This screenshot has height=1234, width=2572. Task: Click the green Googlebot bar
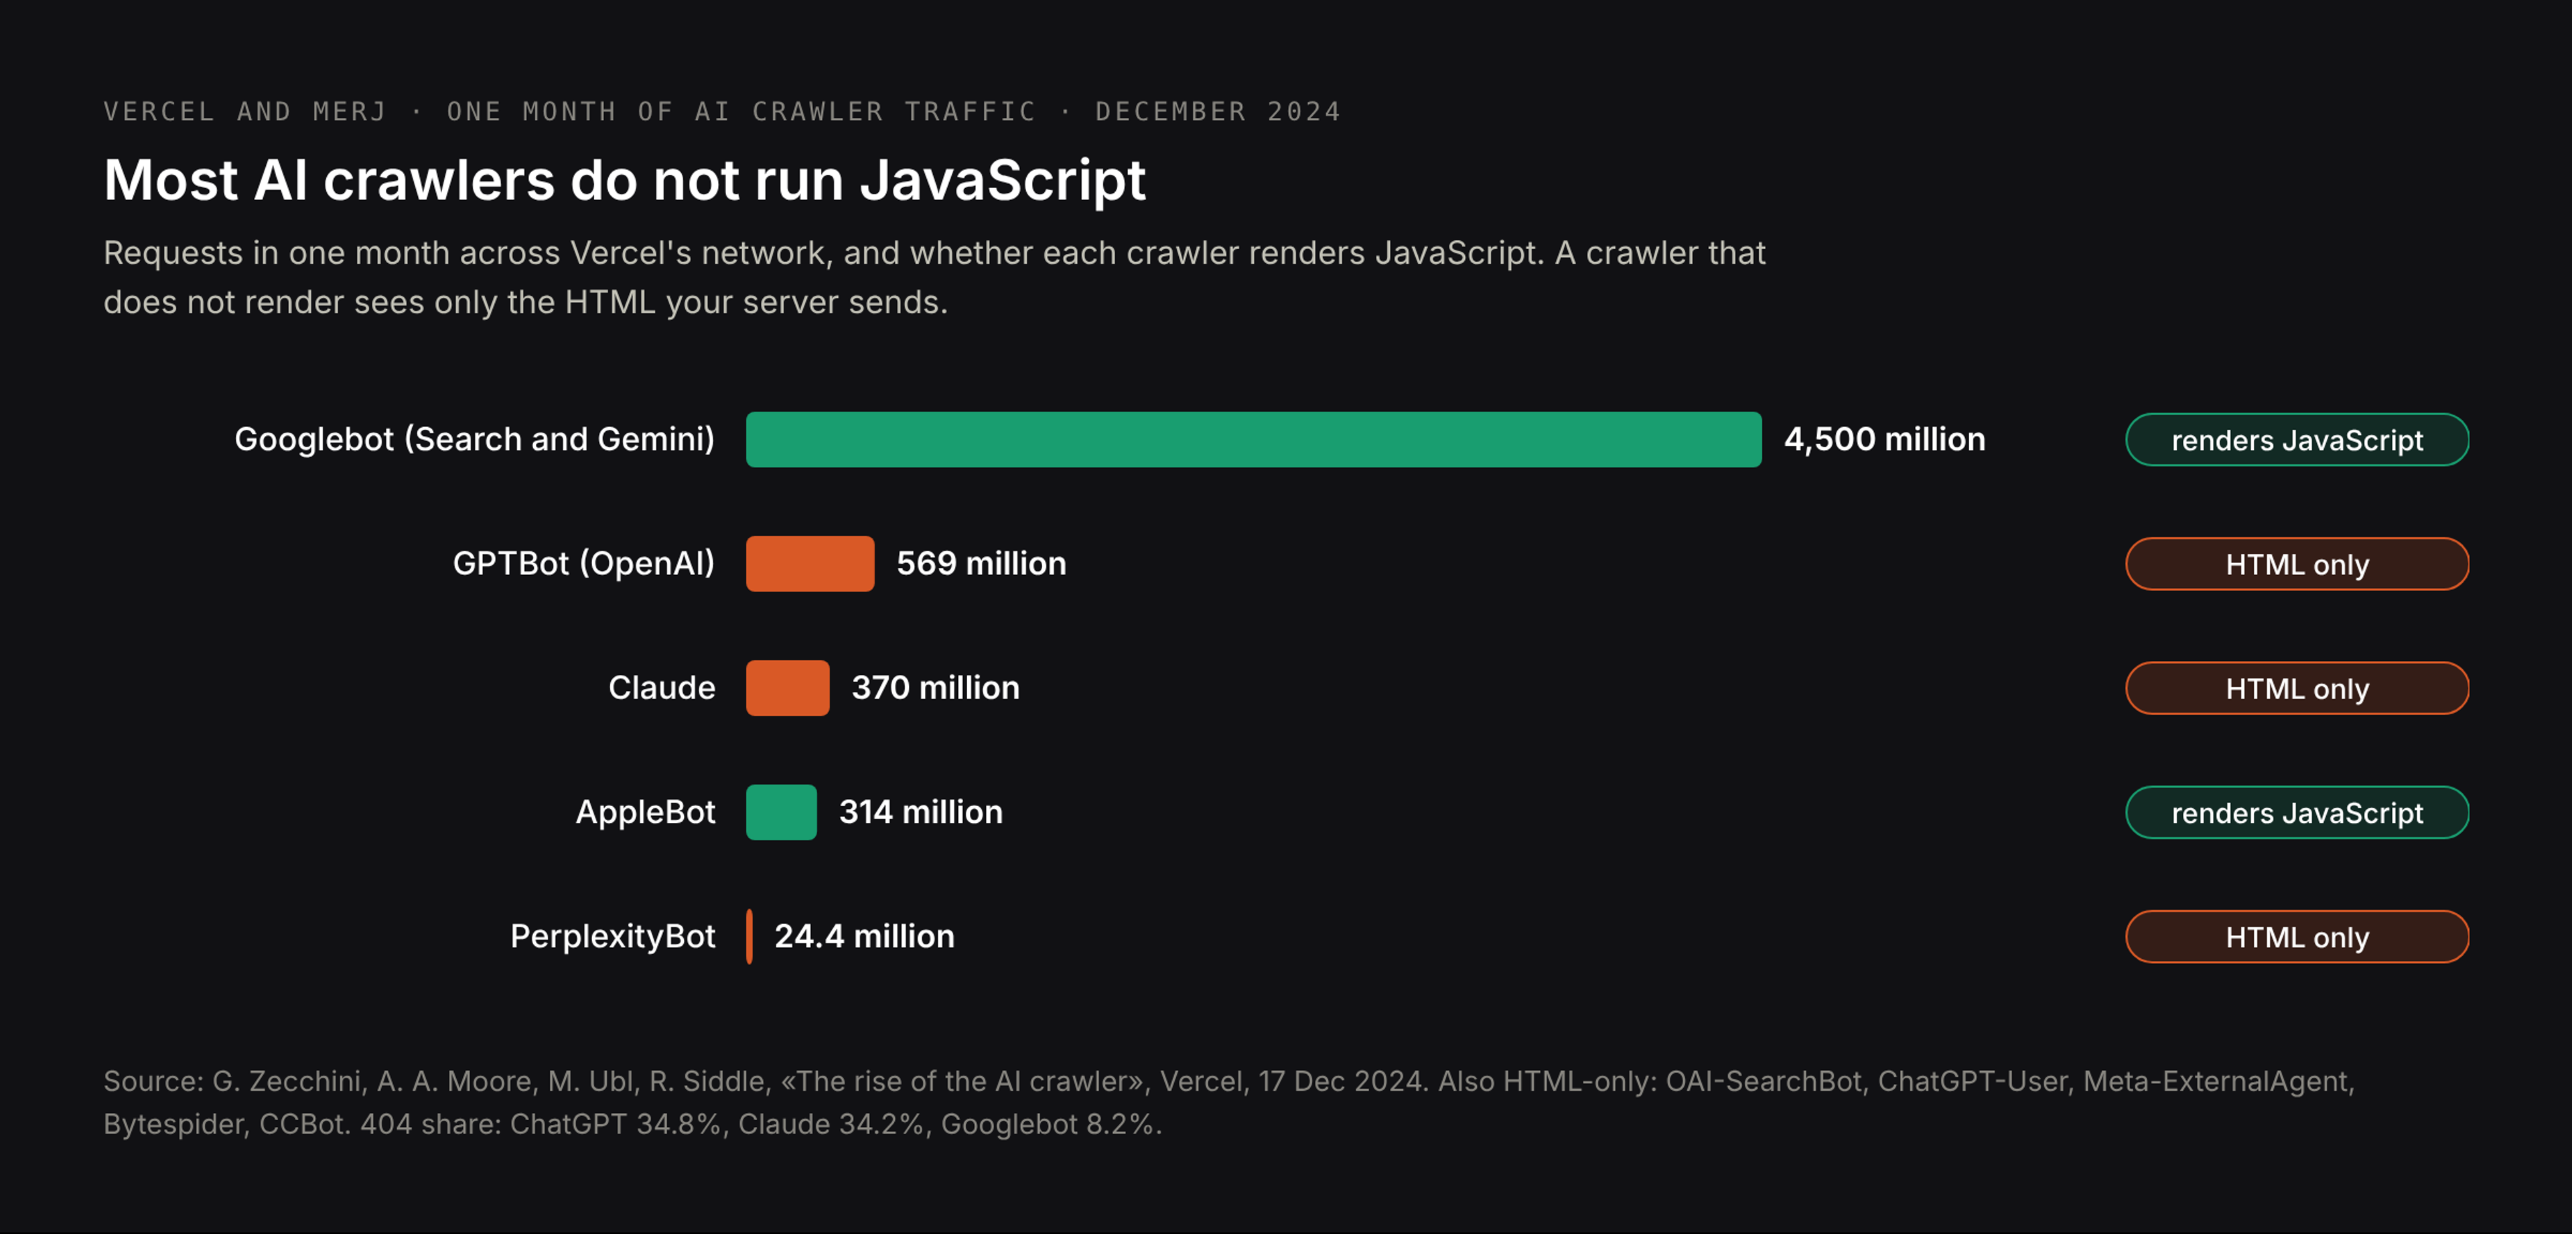1253,439
